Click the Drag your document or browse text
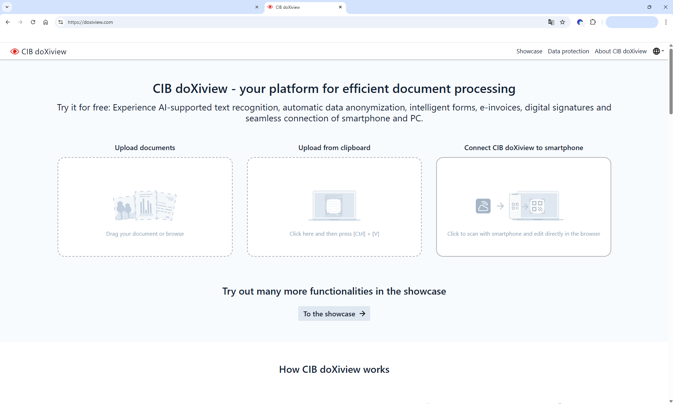 point(145,234)
